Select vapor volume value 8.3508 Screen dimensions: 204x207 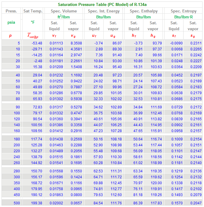click(x=76, y=43)
